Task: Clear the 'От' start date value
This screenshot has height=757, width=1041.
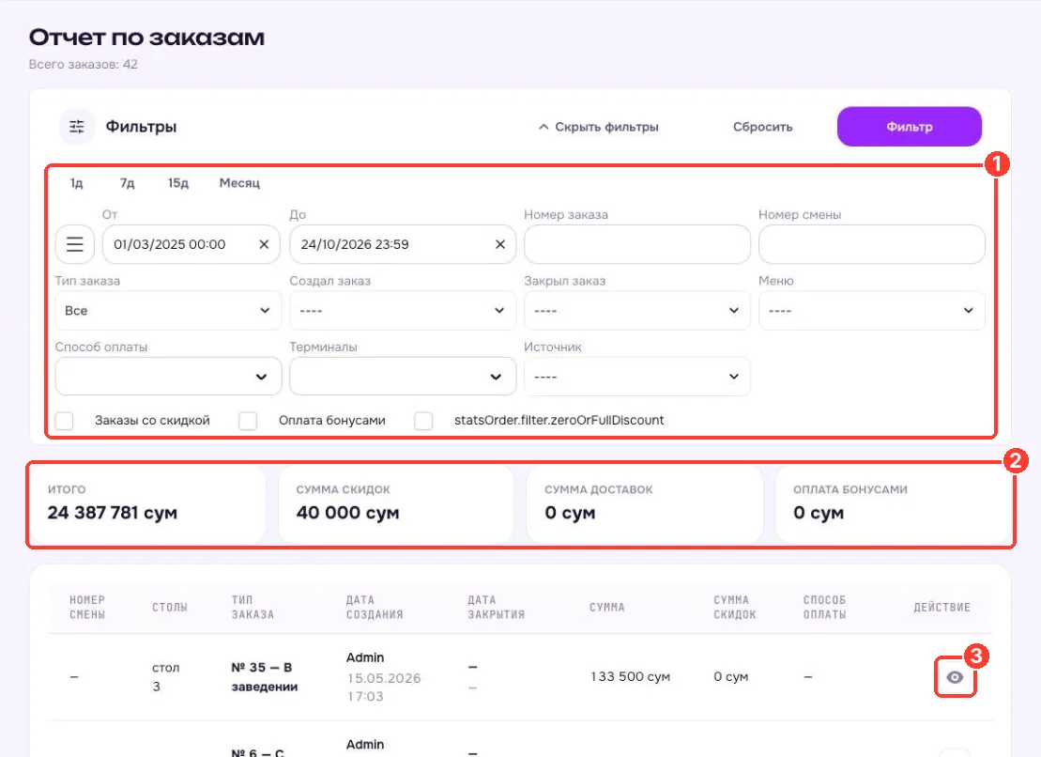Action: click(264, 244)
